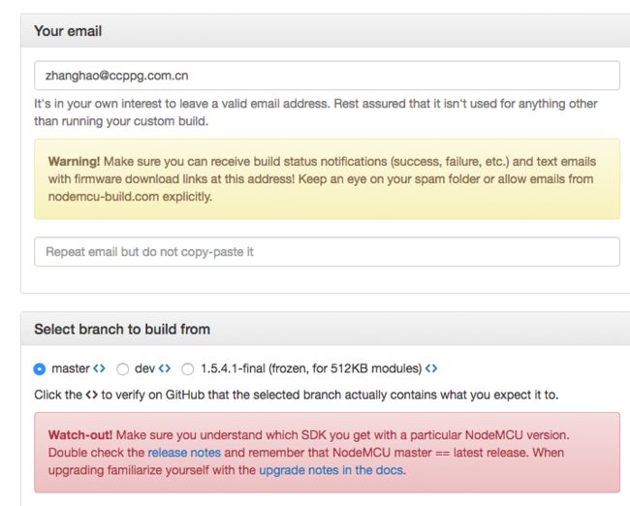Choose the dev branch radio button
The image size is (630, 506).
point(122,369)
